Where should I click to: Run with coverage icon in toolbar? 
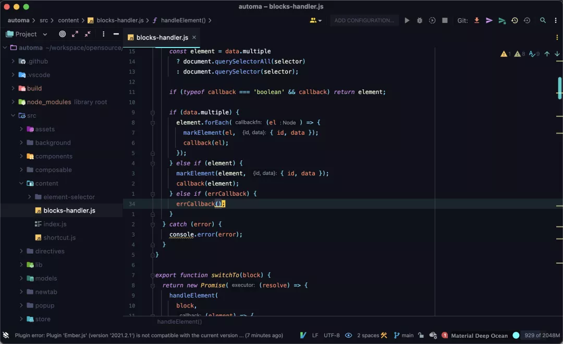click(x=432, y=20)
